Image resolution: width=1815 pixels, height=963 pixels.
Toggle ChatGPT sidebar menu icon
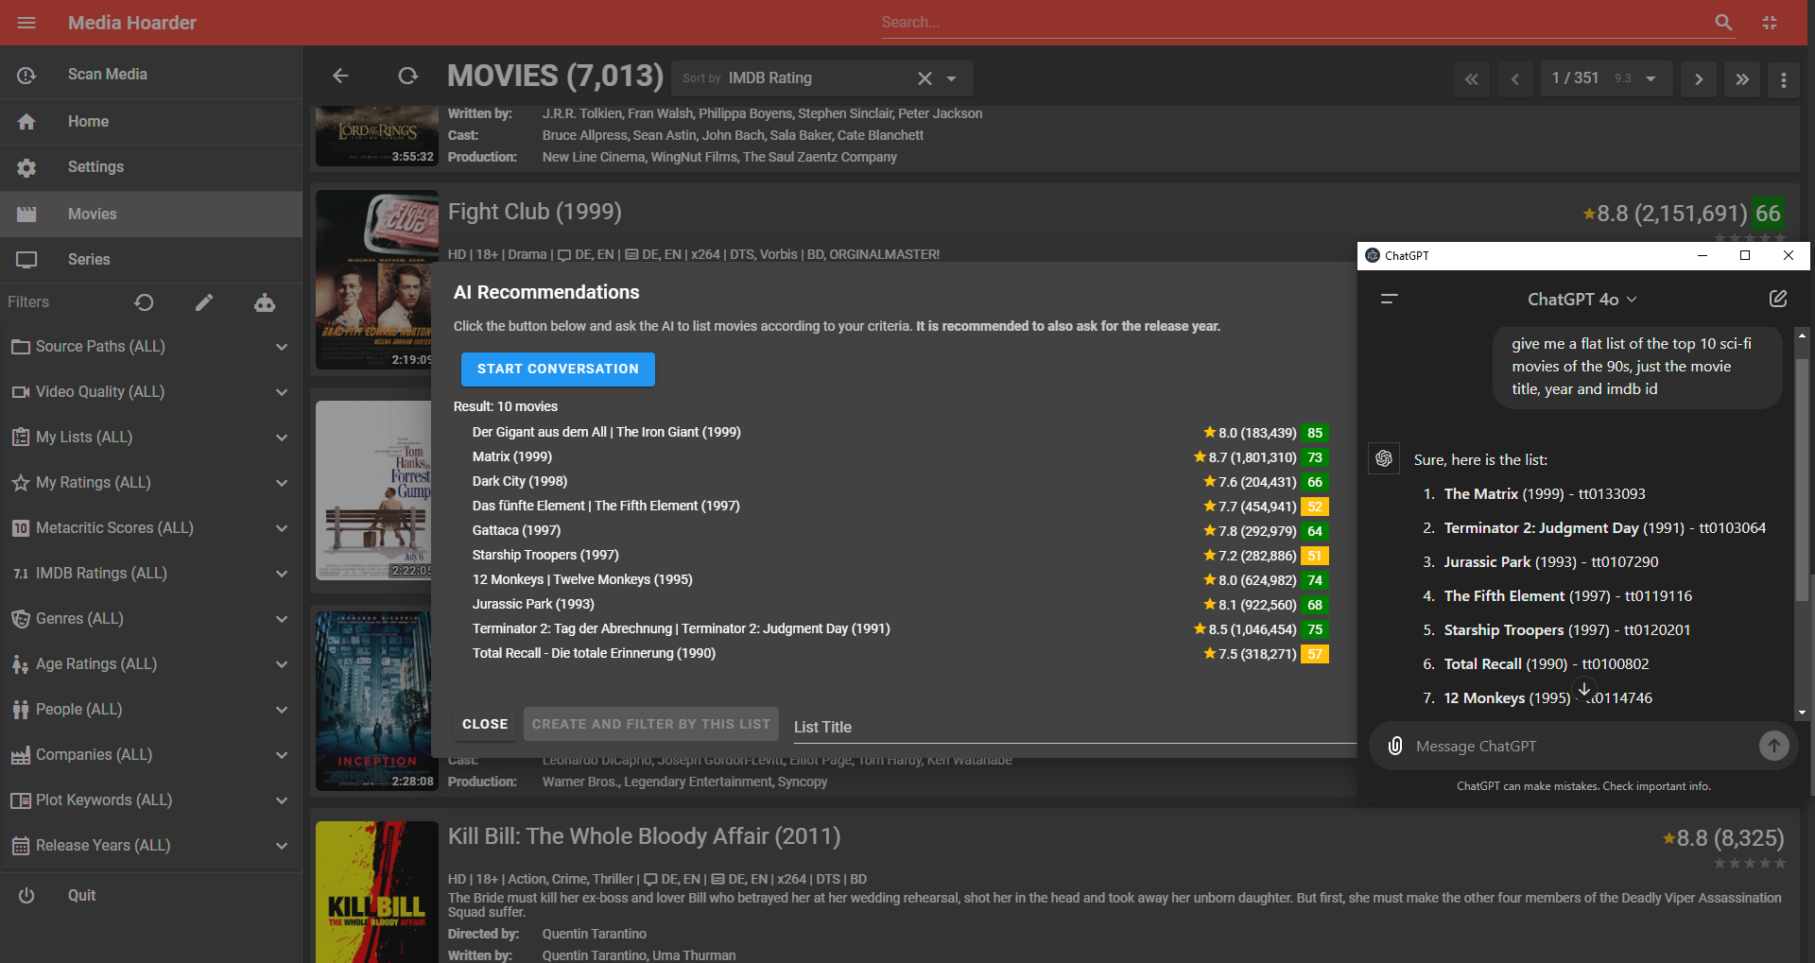click(x=1389, y=300)
